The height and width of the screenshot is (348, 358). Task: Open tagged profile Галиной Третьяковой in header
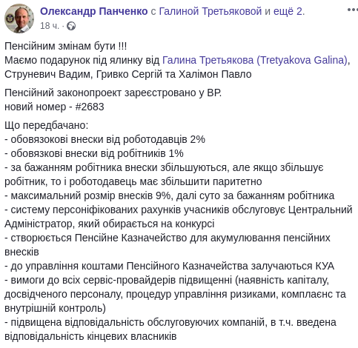(x=211, y=11)
